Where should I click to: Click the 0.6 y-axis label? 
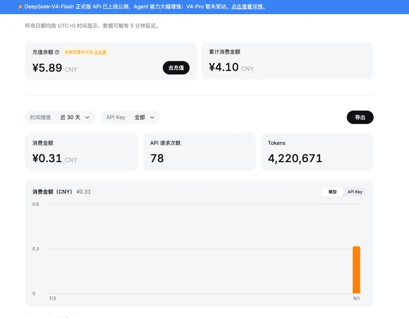click(x=36, y=204)
